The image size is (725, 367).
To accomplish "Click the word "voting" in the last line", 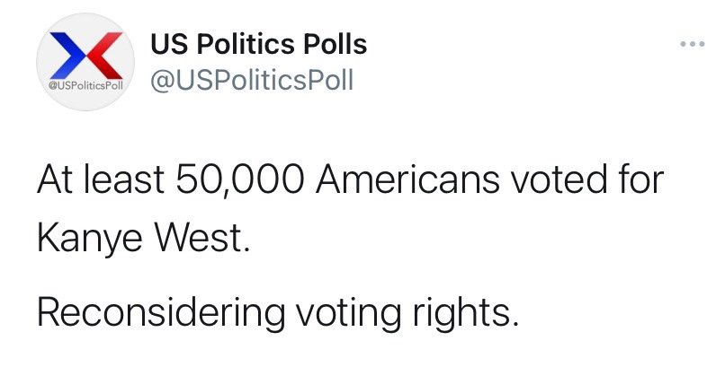I will coord(348,312).
